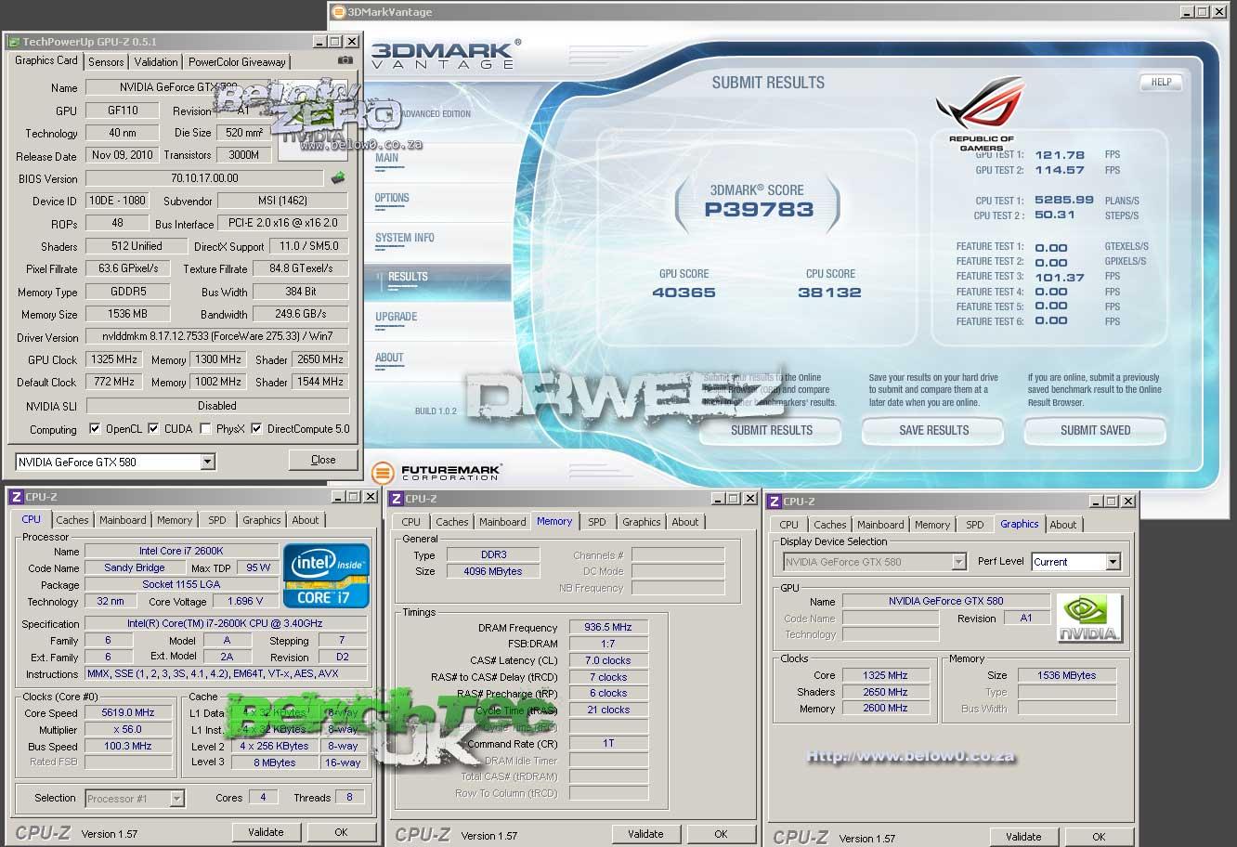
Task: Open the PowerColor Giveaway tab
Action: coord(237,62)
